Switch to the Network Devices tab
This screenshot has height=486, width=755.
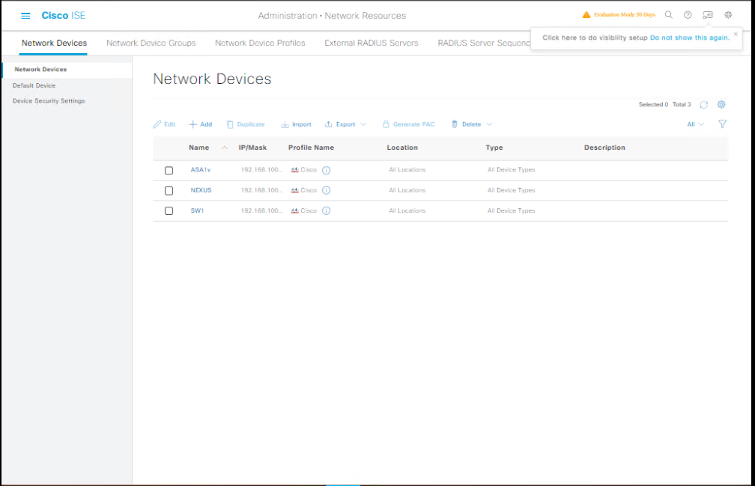pos(54,43)
